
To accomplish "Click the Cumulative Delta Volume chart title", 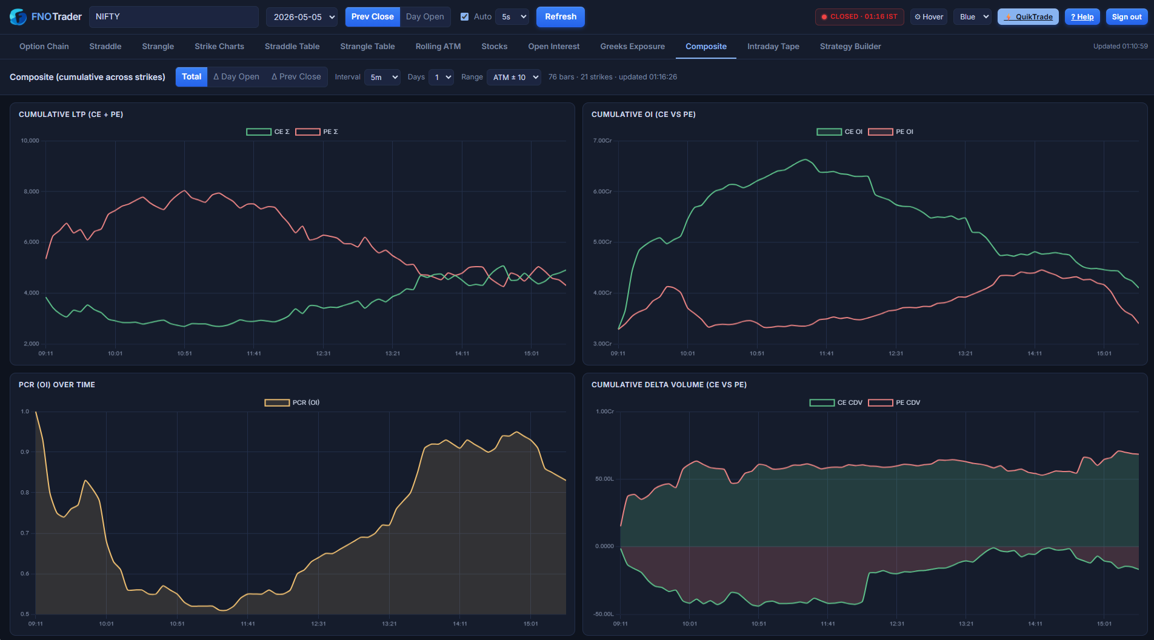I will tap(669, 385).
